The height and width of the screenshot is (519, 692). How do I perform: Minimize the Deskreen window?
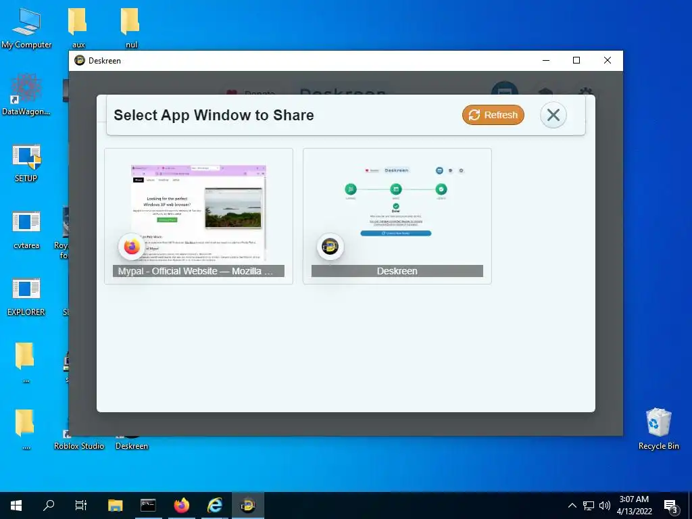point(546,60)
